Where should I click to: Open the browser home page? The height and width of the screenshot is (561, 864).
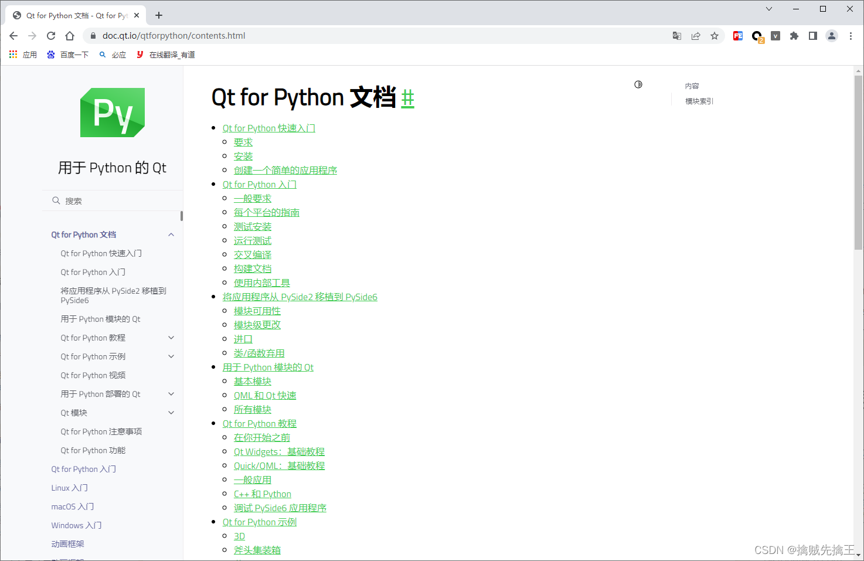(70, 36)
